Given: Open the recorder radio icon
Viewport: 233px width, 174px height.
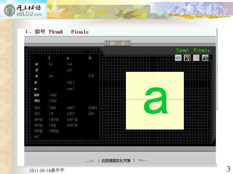Looking at the screenshot, I should click(x=205, y=58).
